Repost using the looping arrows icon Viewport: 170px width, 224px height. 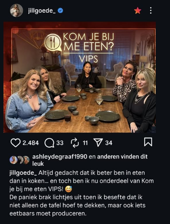tap(75, 143)
